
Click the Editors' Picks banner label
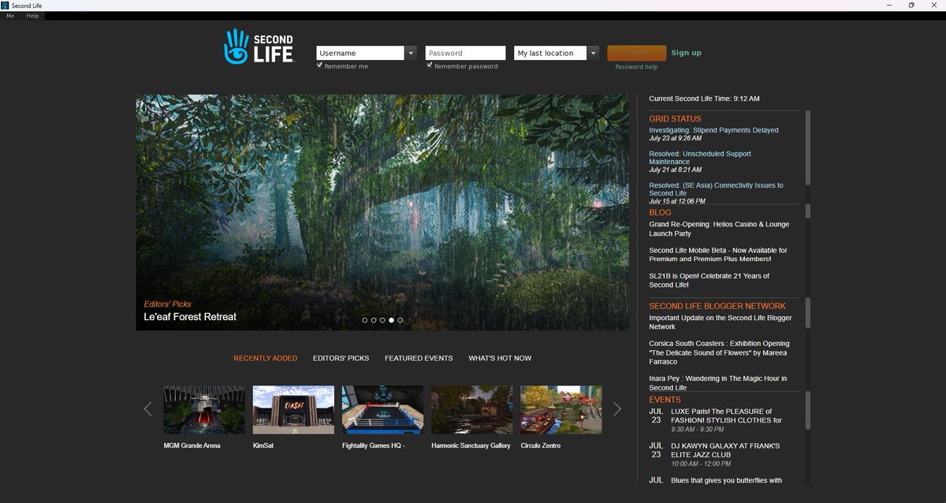tap(167, 304)
